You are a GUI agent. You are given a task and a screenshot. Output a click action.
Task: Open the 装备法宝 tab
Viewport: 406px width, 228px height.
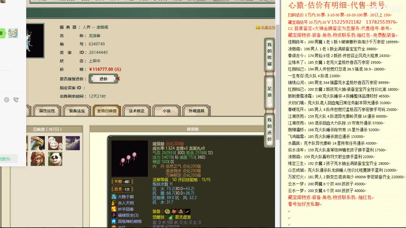[x=77, y=111]
